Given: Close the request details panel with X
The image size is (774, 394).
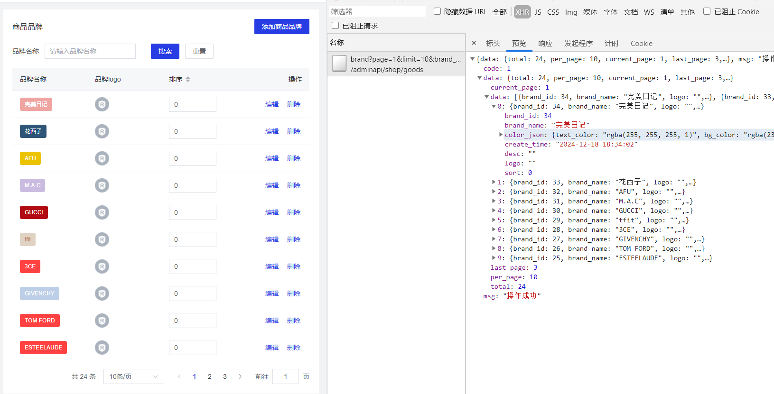Looking at the screenshot, I should click(474, 43).
